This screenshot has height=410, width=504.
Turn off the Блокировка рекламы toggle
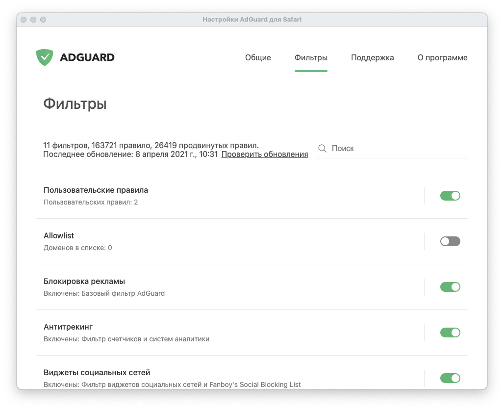point(450,287)
